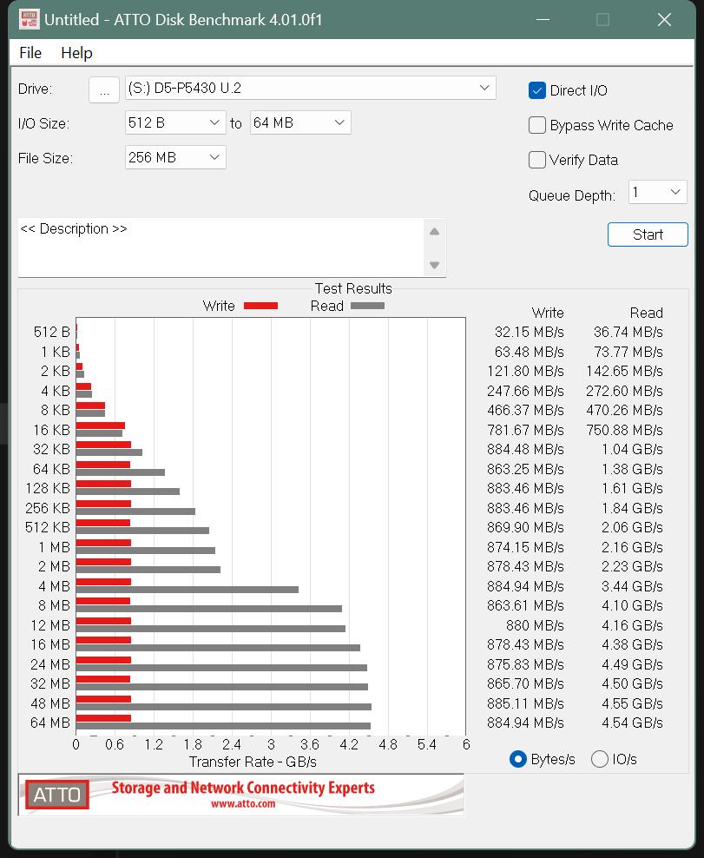Open the I/O Size maximum dropdown (64 MB)

(299, 122)
